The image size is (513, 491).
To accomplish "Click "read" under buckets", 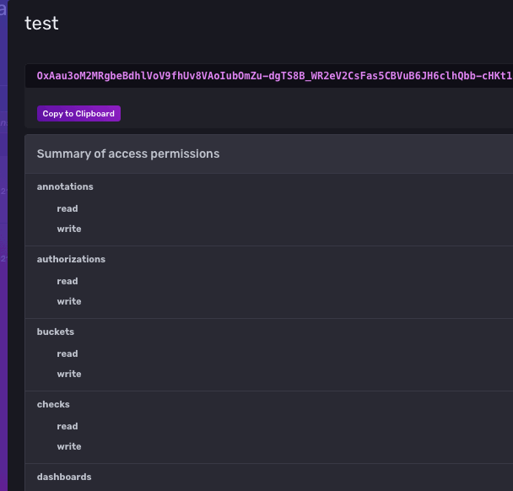I will (x=67, y=353).
